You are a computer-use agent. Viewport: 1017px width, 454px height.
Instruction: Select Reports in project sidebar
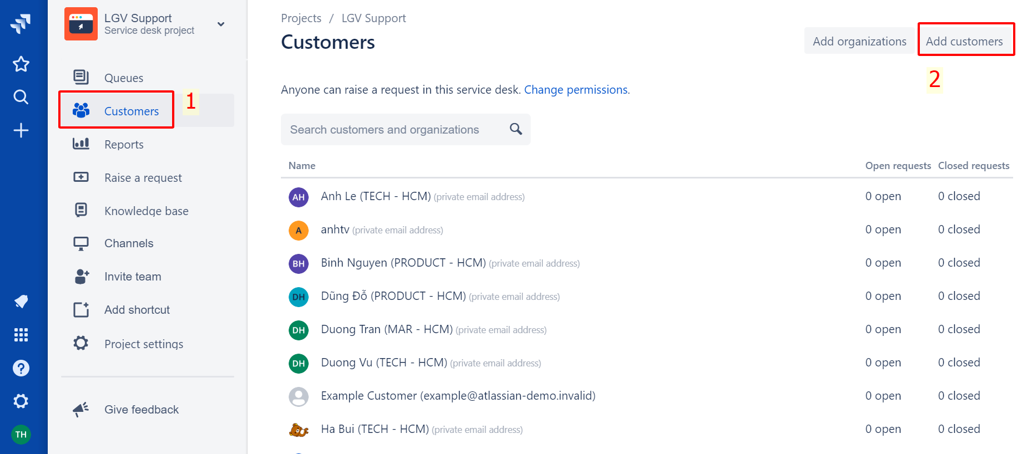click(x=124, y=145)
